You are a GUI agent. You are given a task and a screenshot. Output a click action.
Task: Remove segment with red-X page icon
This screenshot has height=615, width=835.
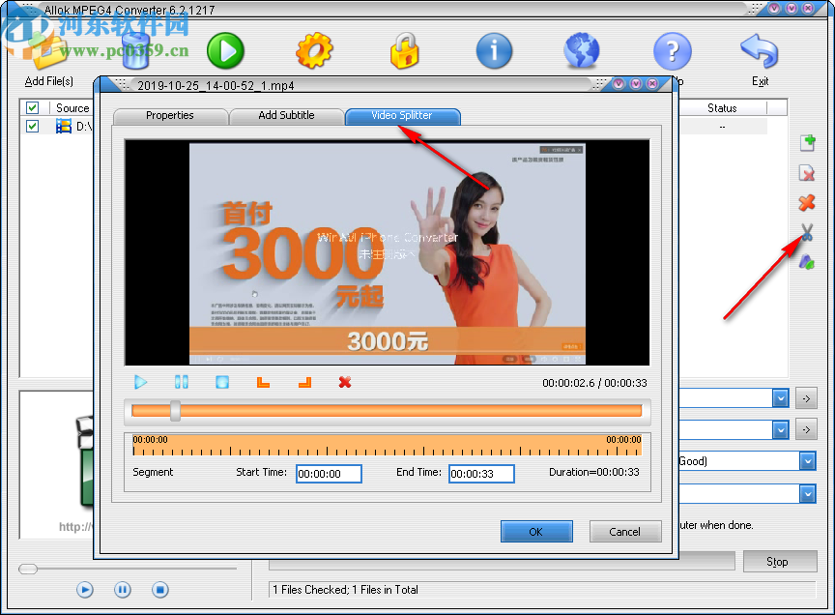[806, 172]
